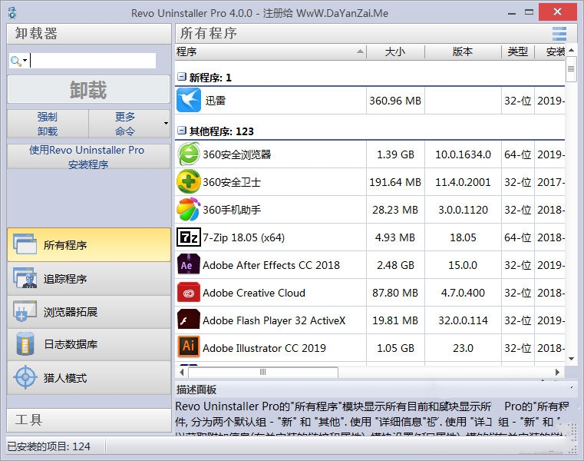
Task: Expand the 工具 section
Action: point(89,420)
